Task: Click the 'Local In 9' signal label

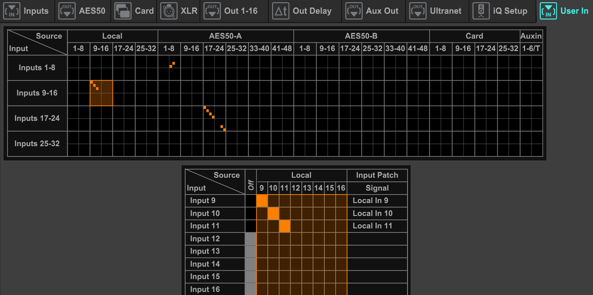Action: point(371,201)
